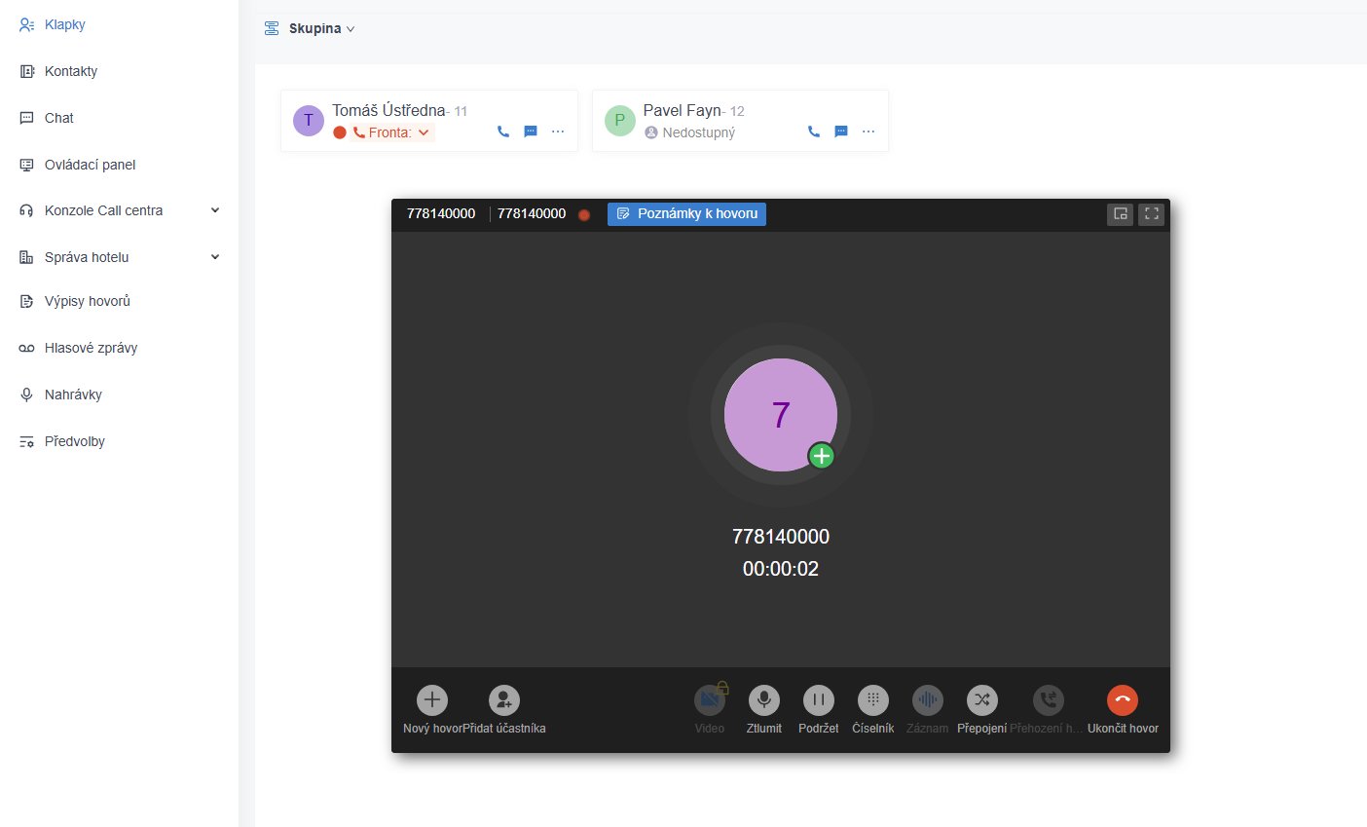The image size is (1367, 827).
Task: Open Poznámky k hovoru call notes
Action: pyautogui.click(x=686, y=214)
